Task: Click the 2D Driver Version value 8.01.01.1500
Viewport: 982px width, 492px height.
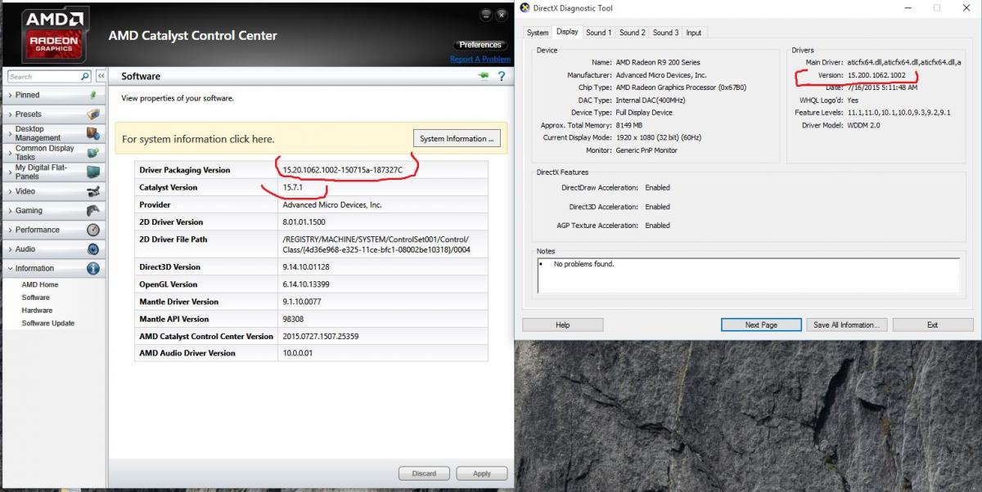Action: 304,221
